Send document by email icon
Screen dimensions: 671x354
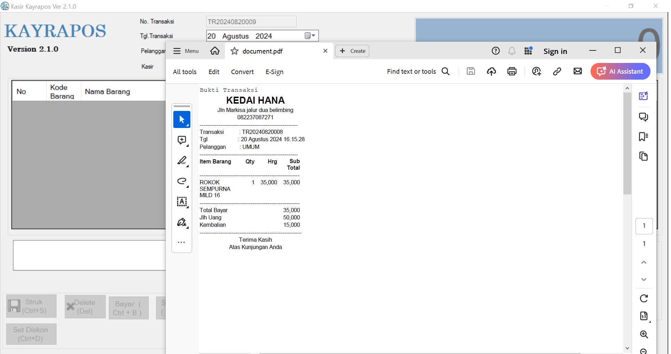577,71
